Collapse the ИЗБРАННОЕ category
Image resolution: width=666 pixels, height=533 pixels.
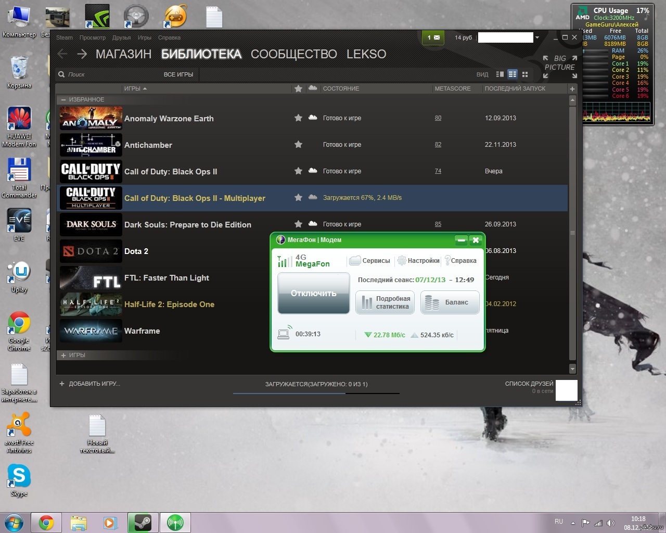[x=63, y=99]
